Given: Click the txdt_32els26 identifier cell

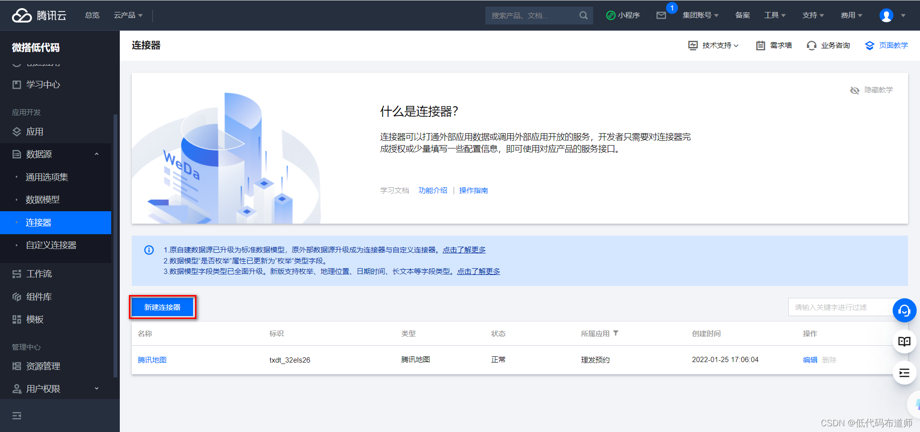Looking at the screenshot, I should pyautogui.click(x=290, y=360).
